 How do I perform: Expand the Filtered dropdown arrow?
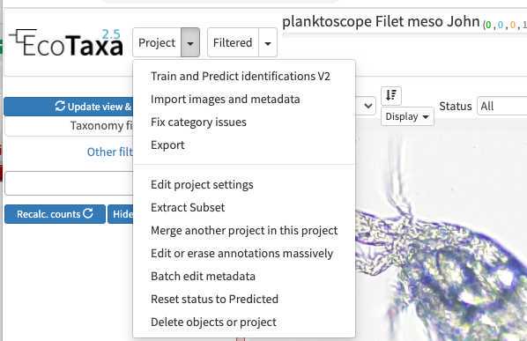(268, 42)
